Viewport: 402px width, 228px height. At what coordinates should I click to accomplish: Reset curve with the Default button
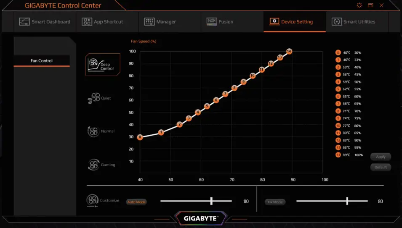pyautogui.click(x=381, y=167)
